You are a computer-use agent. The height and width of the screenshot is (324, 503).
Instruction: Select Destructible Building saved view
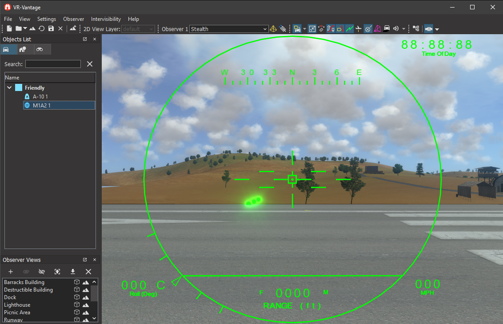47,290
